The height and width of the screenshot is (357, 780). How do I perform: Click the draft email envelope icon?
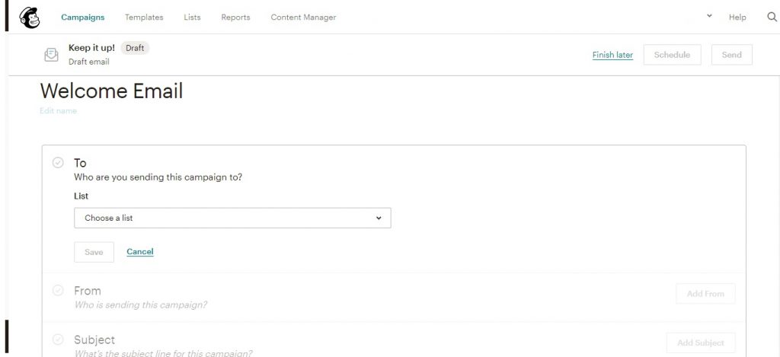click(51, 55)
